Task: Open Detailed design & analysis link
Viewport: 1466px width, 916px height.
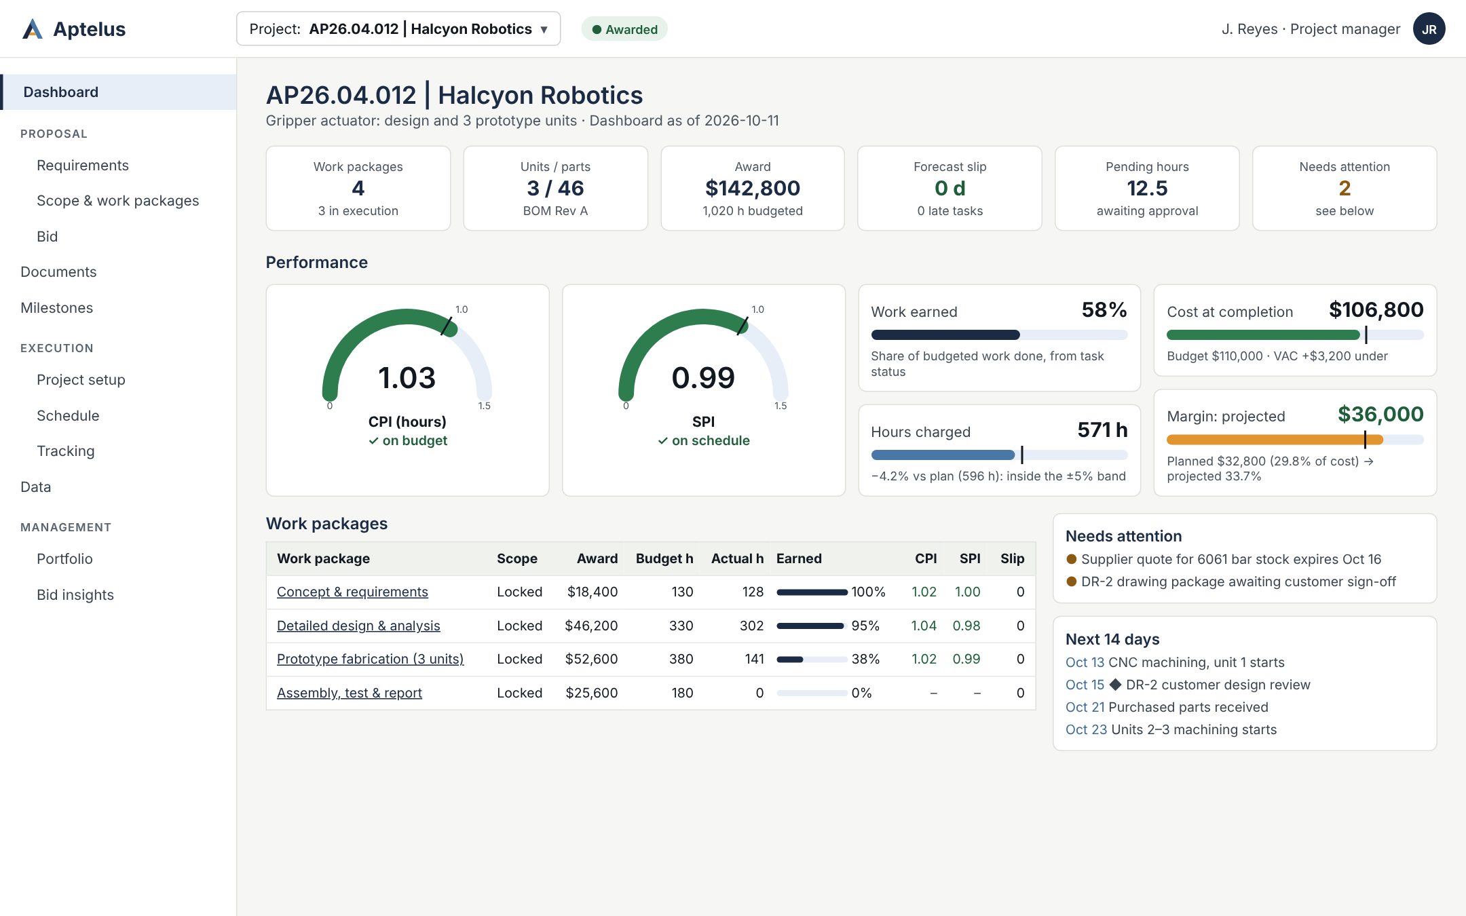Action: point(358,626)
